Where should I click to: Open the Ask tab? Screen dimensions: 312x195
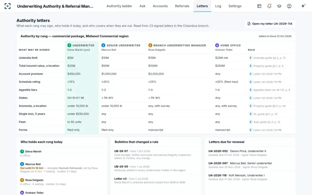point(142,6)
